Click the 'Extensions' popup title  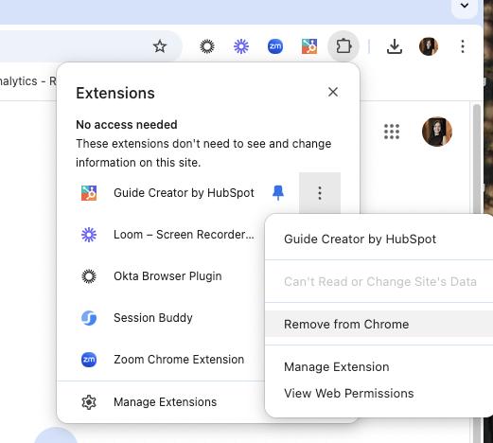(x=115, y=93)
